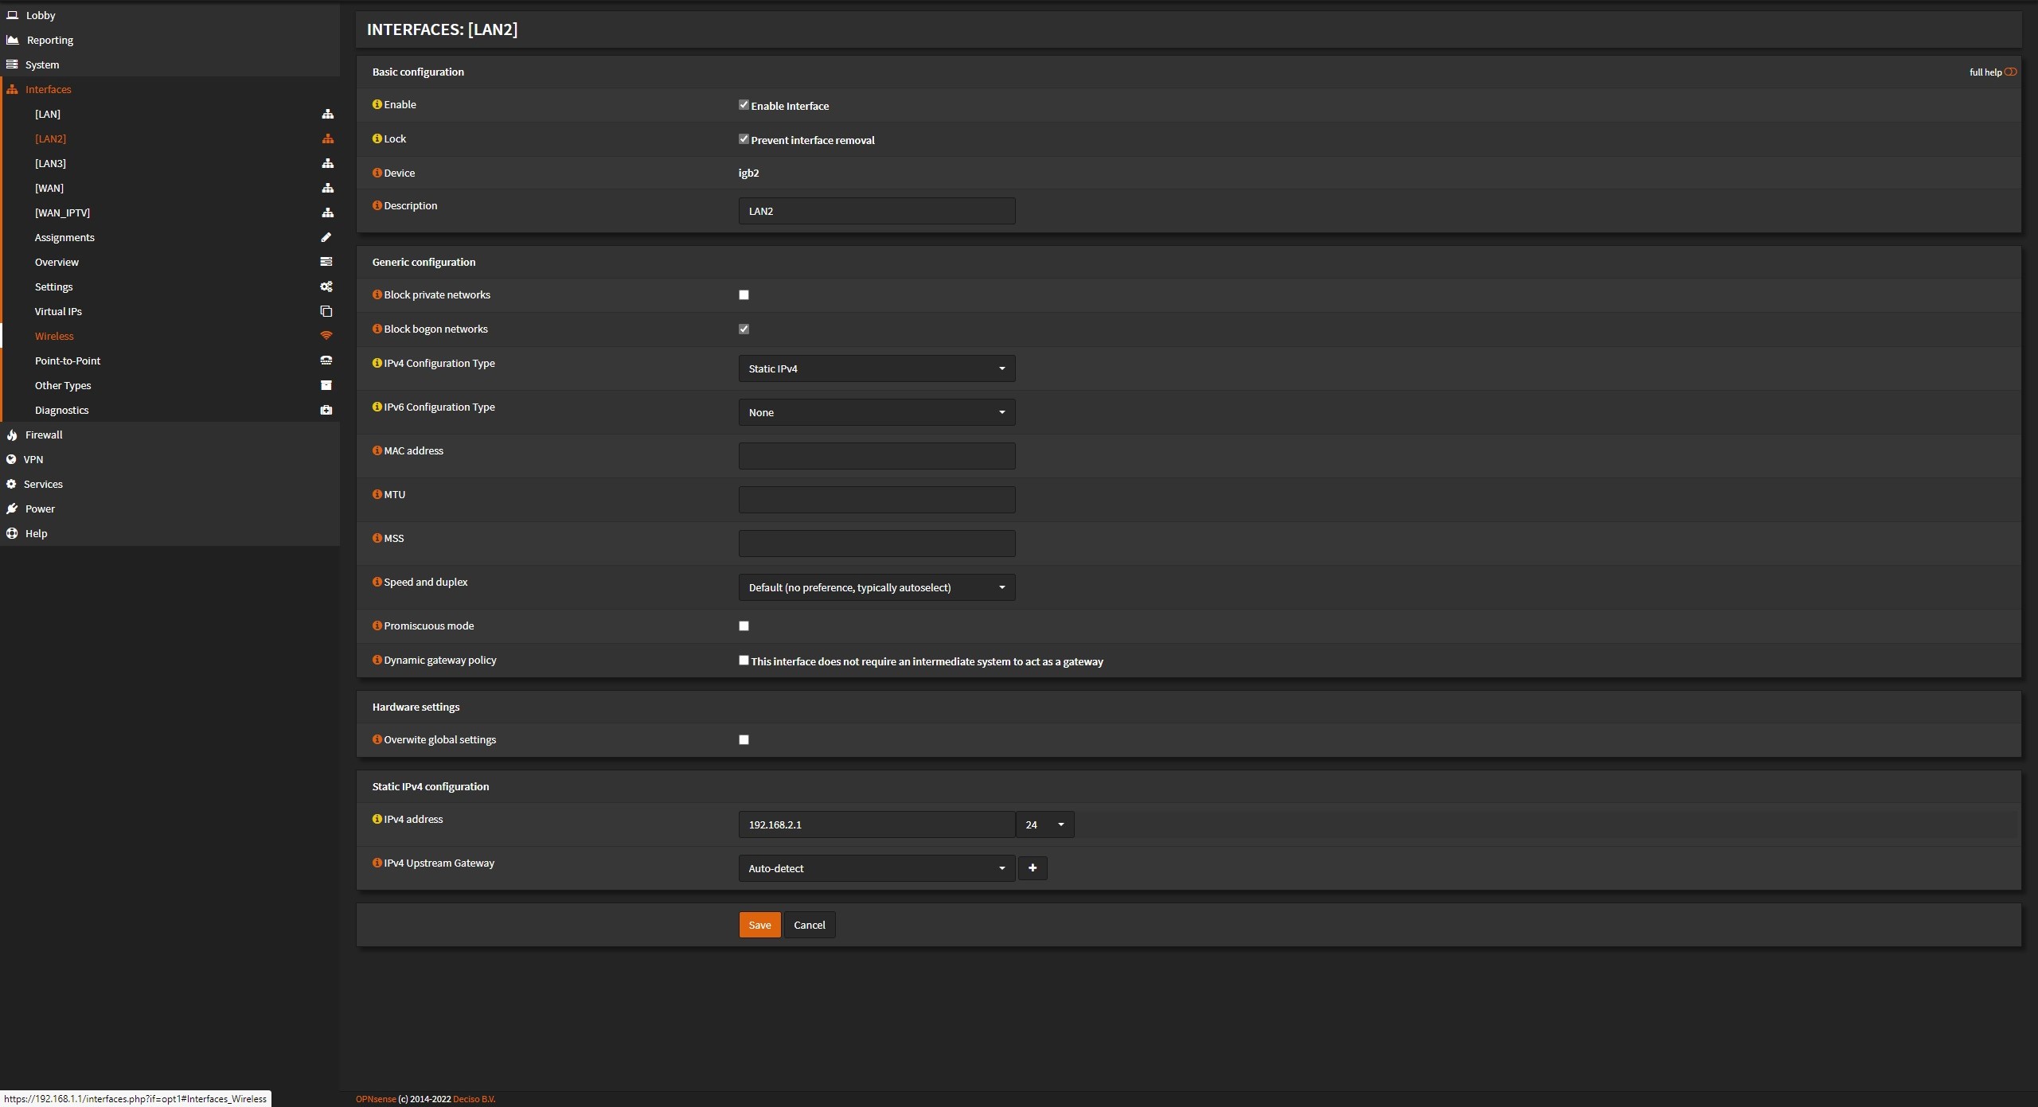Click the info icon beside MTU
Viewport: 2038px width, 1107px height.
tap(377, 494)
